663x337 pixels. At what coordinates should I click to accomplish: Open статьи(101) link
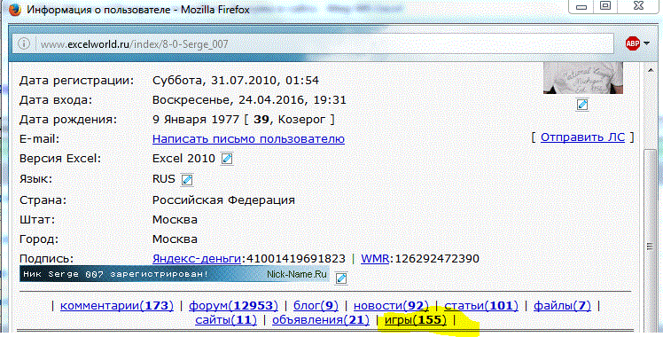coord(481,305)
